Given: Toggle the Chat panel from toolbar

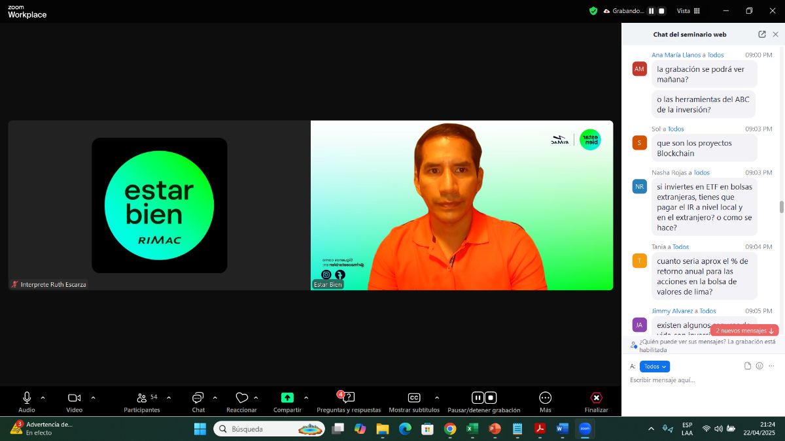Looking at the screenshot, I should (x=198, y=398).
